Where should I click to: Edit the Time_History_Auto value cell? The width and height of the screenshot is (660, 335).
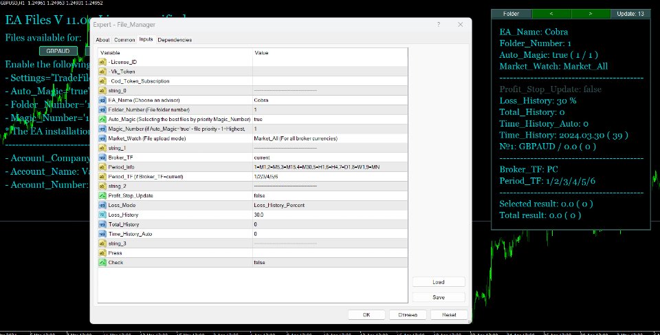pyautogui.click(x=330, y=234)
